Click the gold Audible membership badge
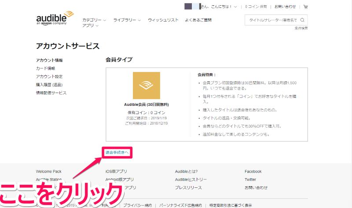 point(147,86)
